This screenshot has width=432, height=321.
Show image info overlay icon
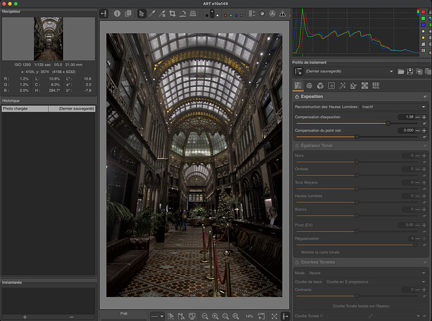click(x=117, y=13)
